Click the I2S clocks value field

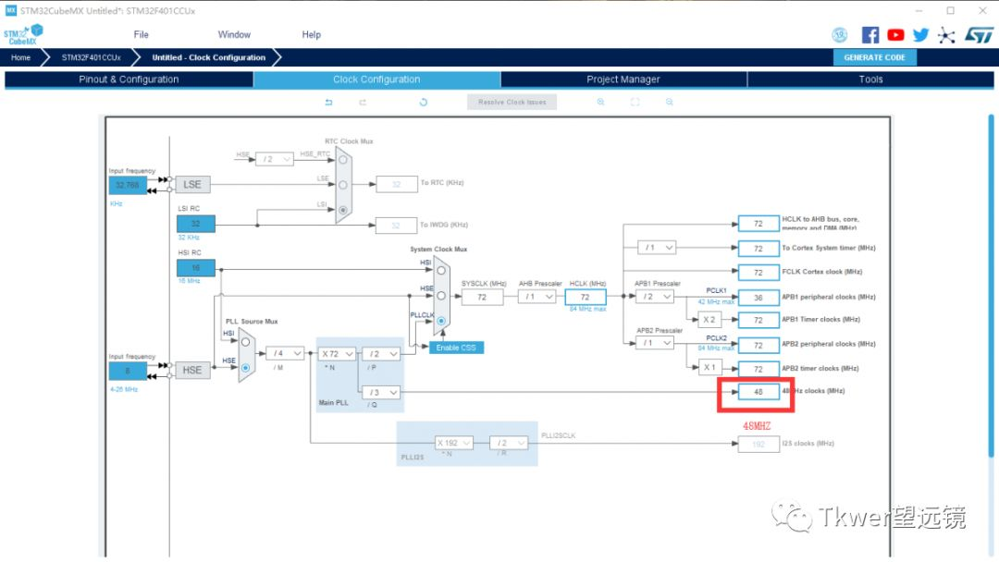[758, 444]
